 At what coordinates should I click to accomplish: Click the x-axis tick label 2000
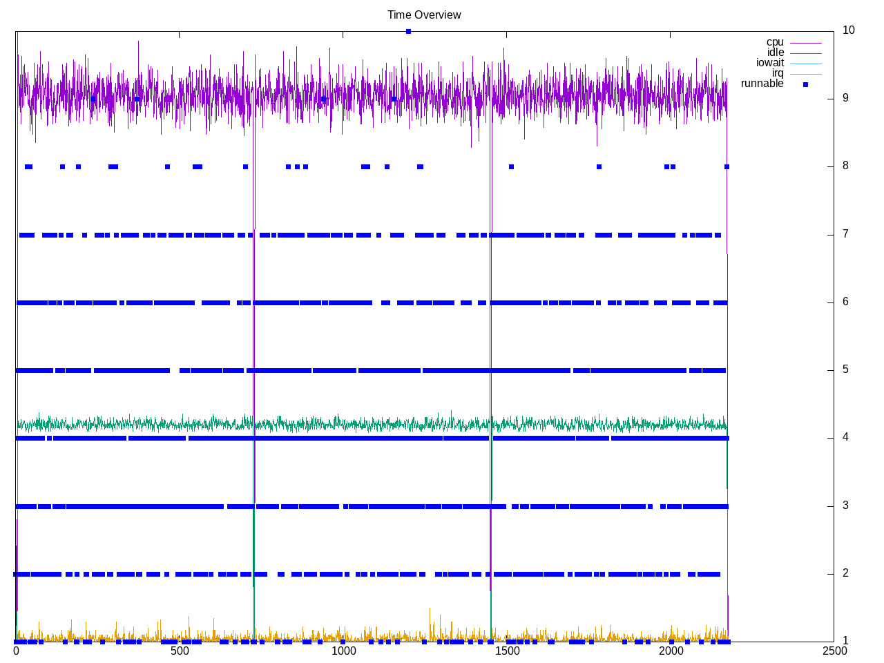671,651
